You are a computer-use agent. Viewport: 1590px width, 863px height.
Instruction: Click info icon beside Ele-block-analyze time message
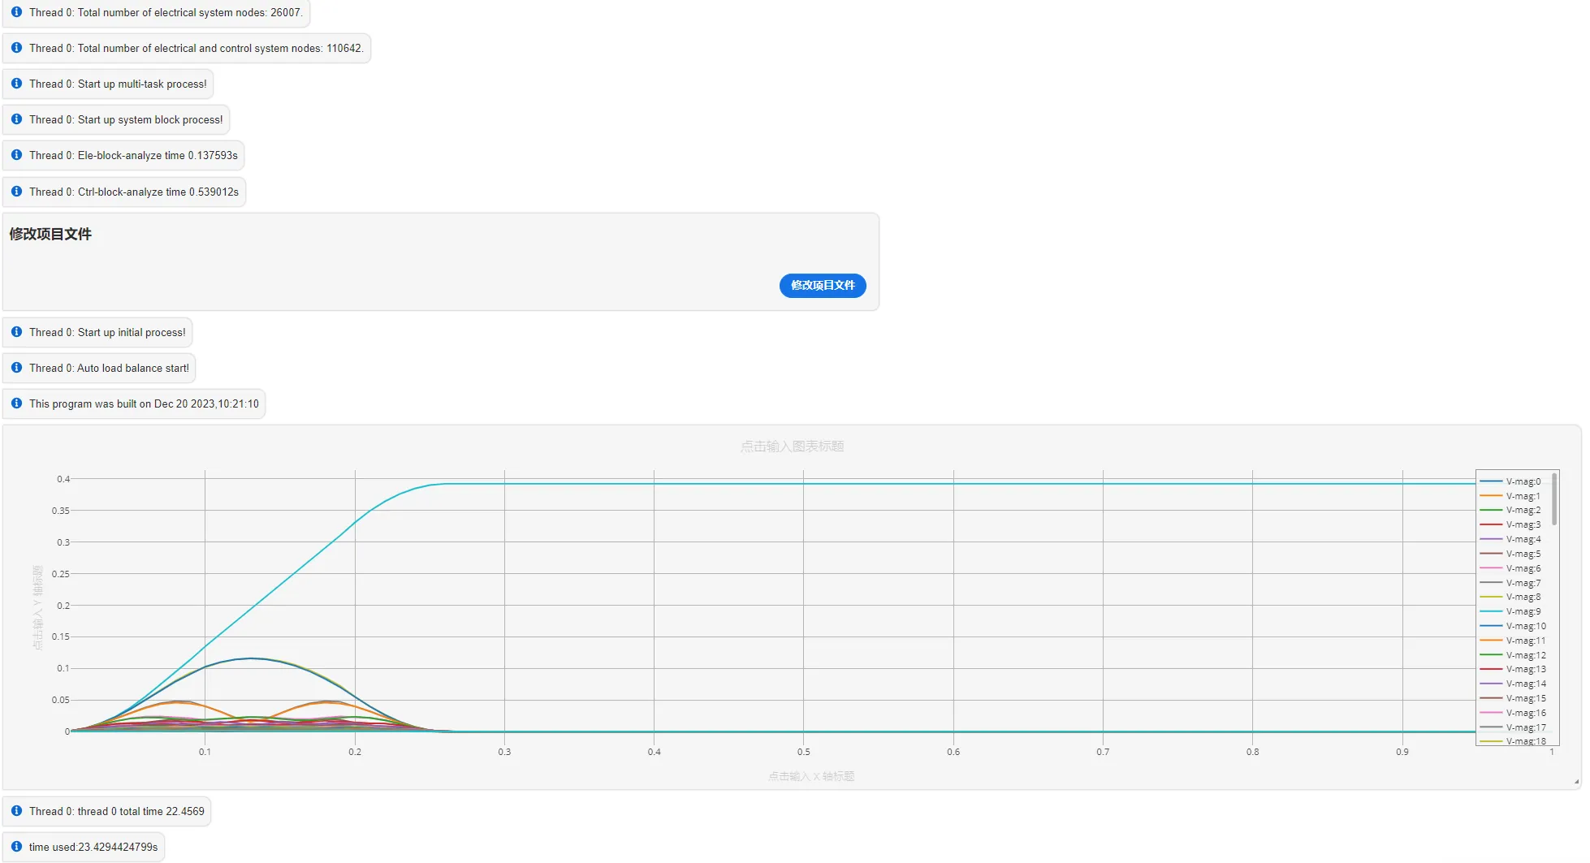(x=16, y=155)
